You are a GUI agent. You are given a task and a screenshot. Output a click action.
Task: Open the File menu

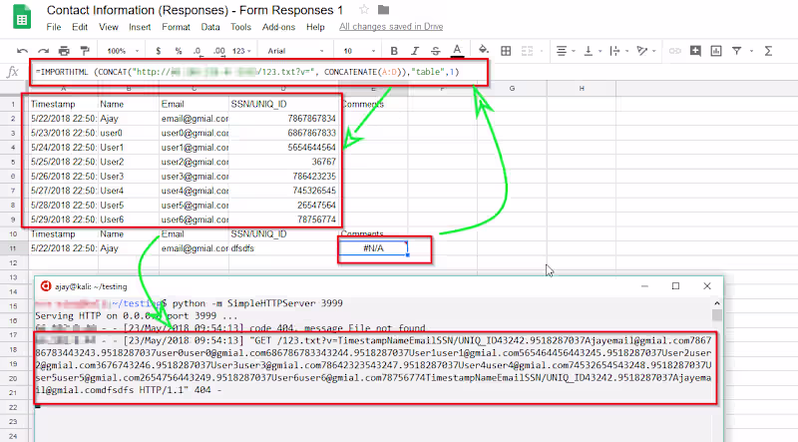(54, 27)
